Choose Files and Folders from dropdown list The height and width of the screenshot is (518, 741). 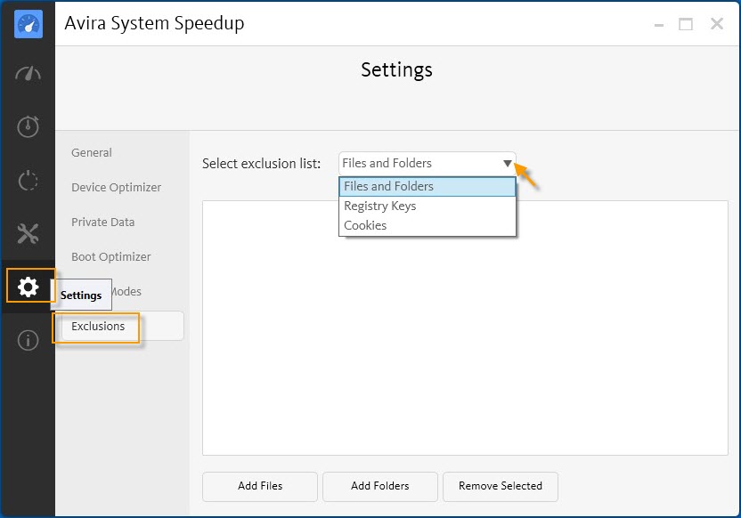427,187
